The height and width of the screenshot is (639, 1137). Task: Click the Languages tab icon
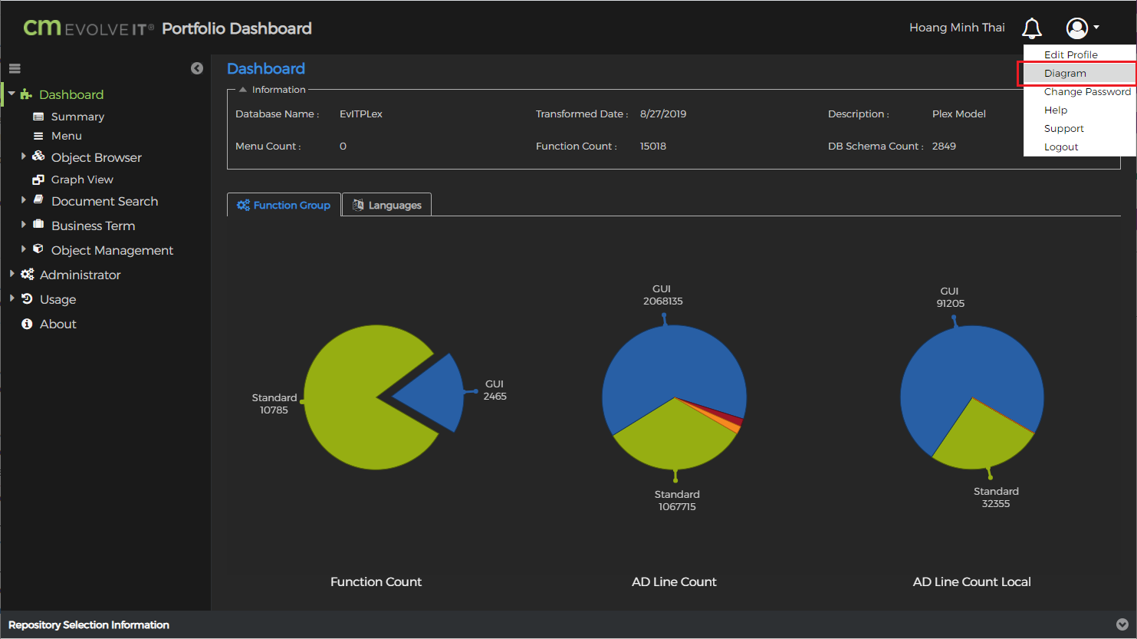tap(358, 205)
